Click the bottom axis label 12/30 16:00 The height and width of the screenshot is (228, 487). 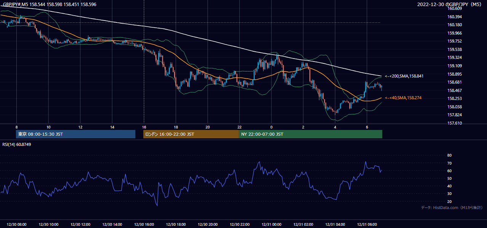click(144, 225)
